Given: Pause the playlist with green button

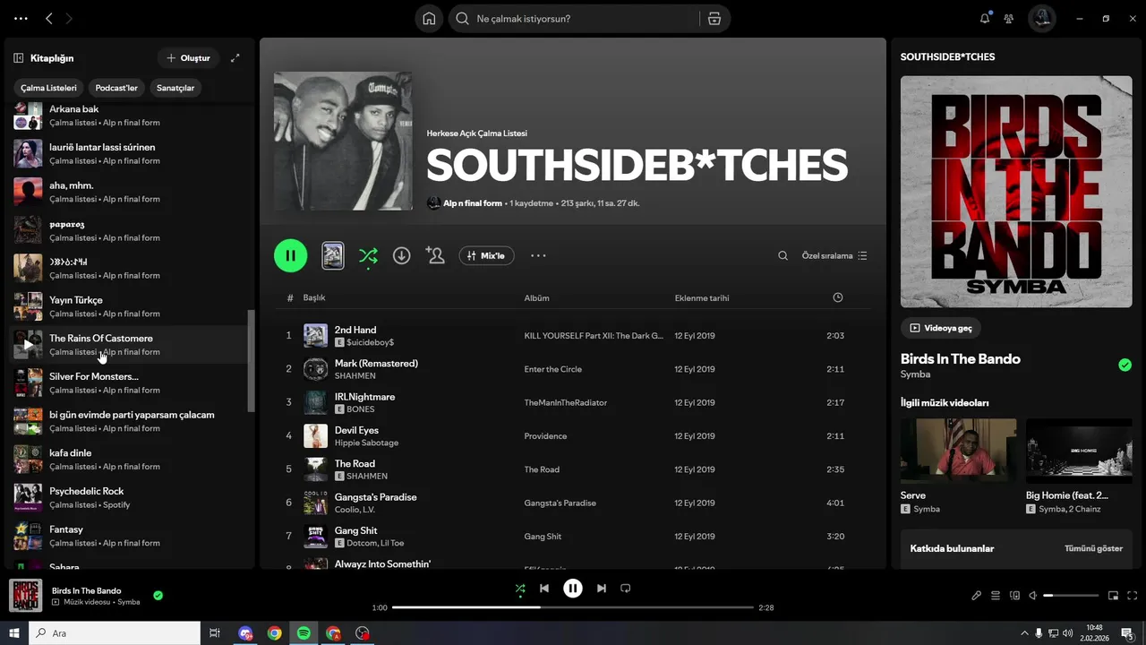Looking at the screenshot, I should 291,255.
